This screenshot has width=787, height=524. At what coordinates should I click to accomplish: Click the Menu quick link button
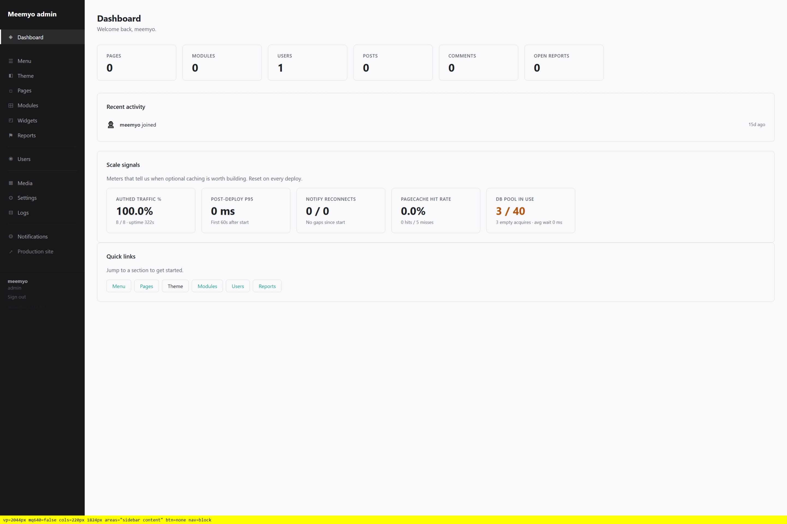(119, 286)
